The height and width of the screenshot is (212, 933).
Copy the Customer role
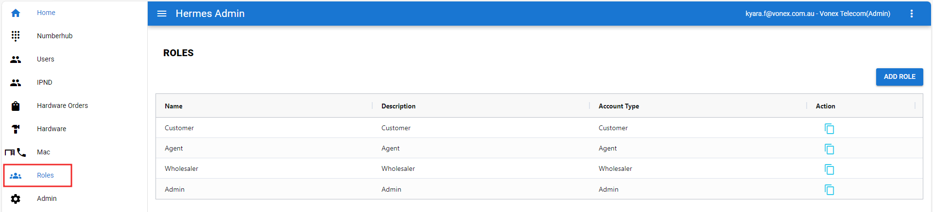(x=829, y=128)
